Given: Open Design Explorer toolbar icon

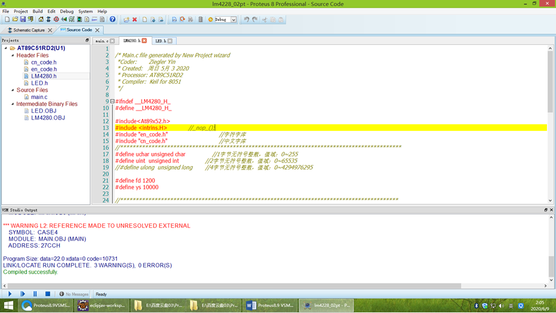Looking at the screenshot, I should pos(79,20).
